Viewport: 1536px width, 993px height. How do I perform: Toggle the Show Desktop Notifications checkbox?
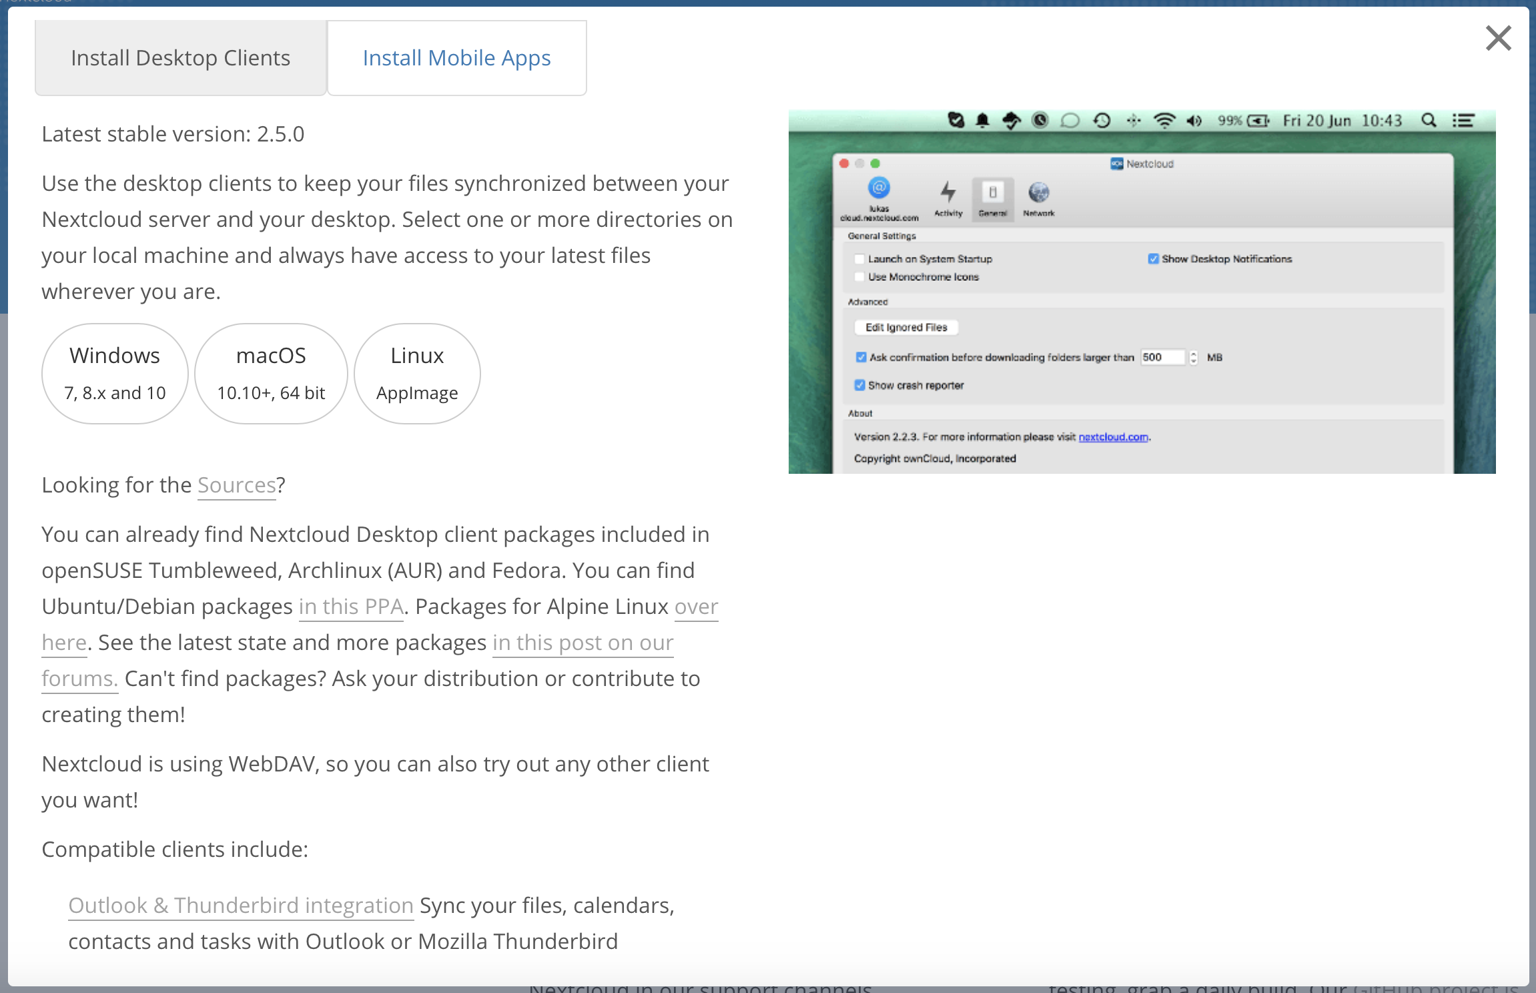(x=1153, y=259)
